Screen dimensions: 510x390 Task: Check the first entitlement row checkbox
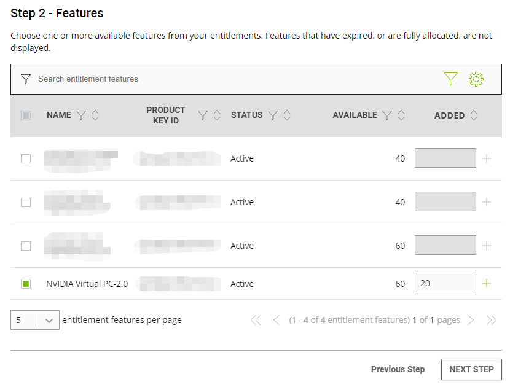pyautogui.click(x=26, y=158)
